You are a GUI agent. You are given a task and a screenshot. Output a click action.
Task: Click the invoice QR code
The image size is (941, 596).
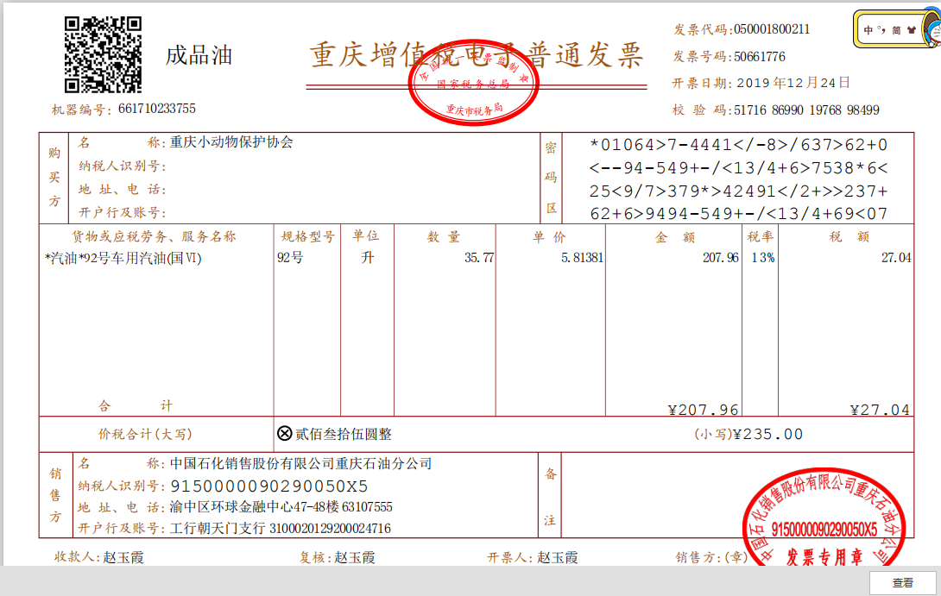click(x=103, y=54)
